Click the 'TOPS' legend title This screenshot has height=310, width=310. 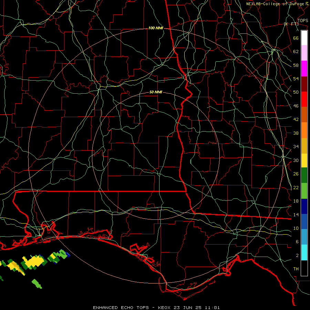(303, 21)
